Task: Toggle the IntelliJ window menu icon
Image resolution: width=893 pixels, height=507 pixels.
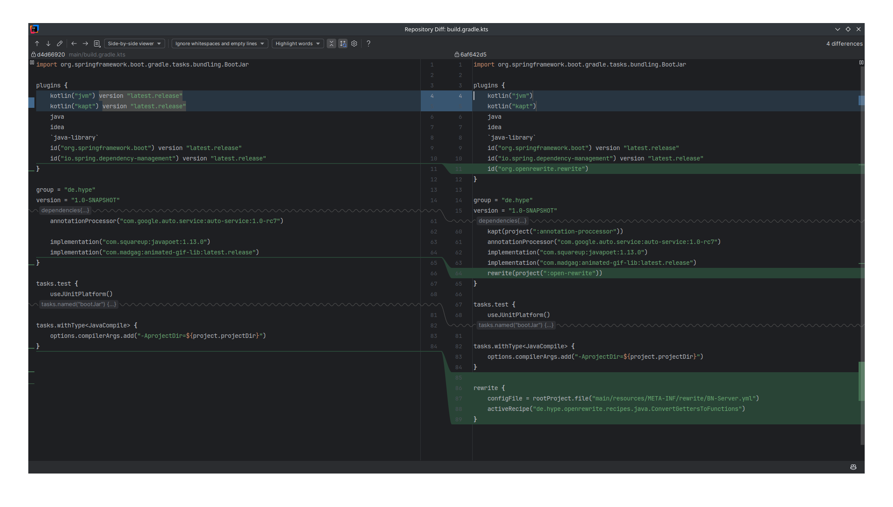Action: pyautogui.click(x=34, y=29)
